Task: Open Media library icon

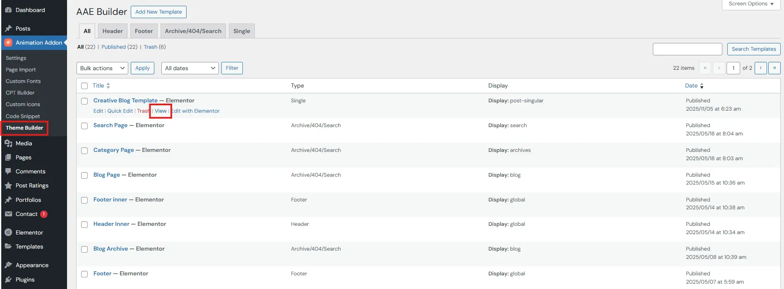Action: click(8, 143)
